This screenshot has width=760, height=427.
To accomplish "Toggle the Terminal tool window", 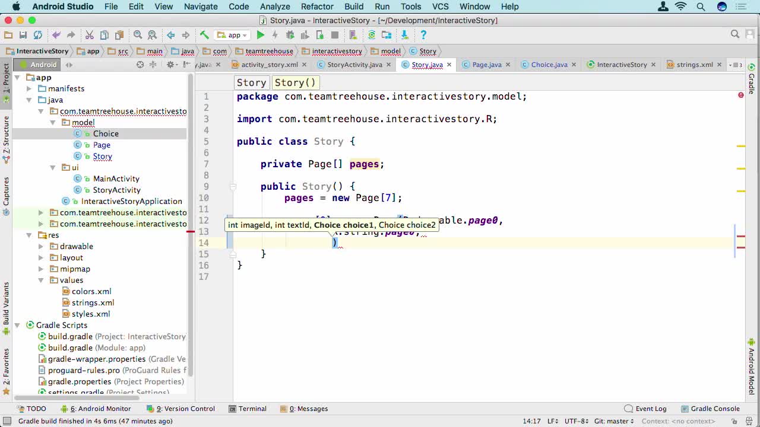I will 247,409.
